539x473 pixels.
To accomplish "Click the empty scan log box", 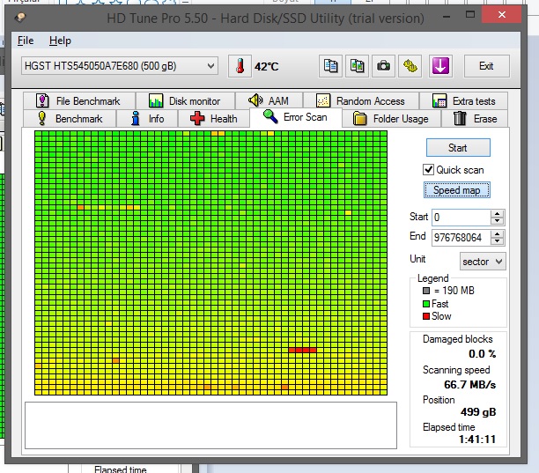I will [x=210, y=425].
